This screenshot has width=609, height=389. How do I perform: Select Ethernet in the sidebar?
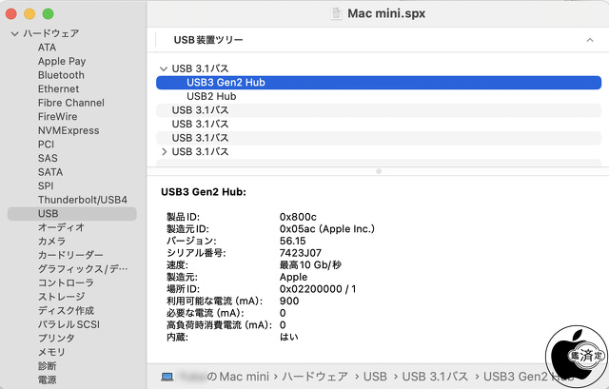pyautogui.click(x=58, y=88)
